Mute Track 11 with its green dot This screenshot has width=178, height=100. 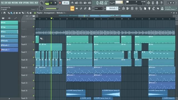click(x=33, y=73)
